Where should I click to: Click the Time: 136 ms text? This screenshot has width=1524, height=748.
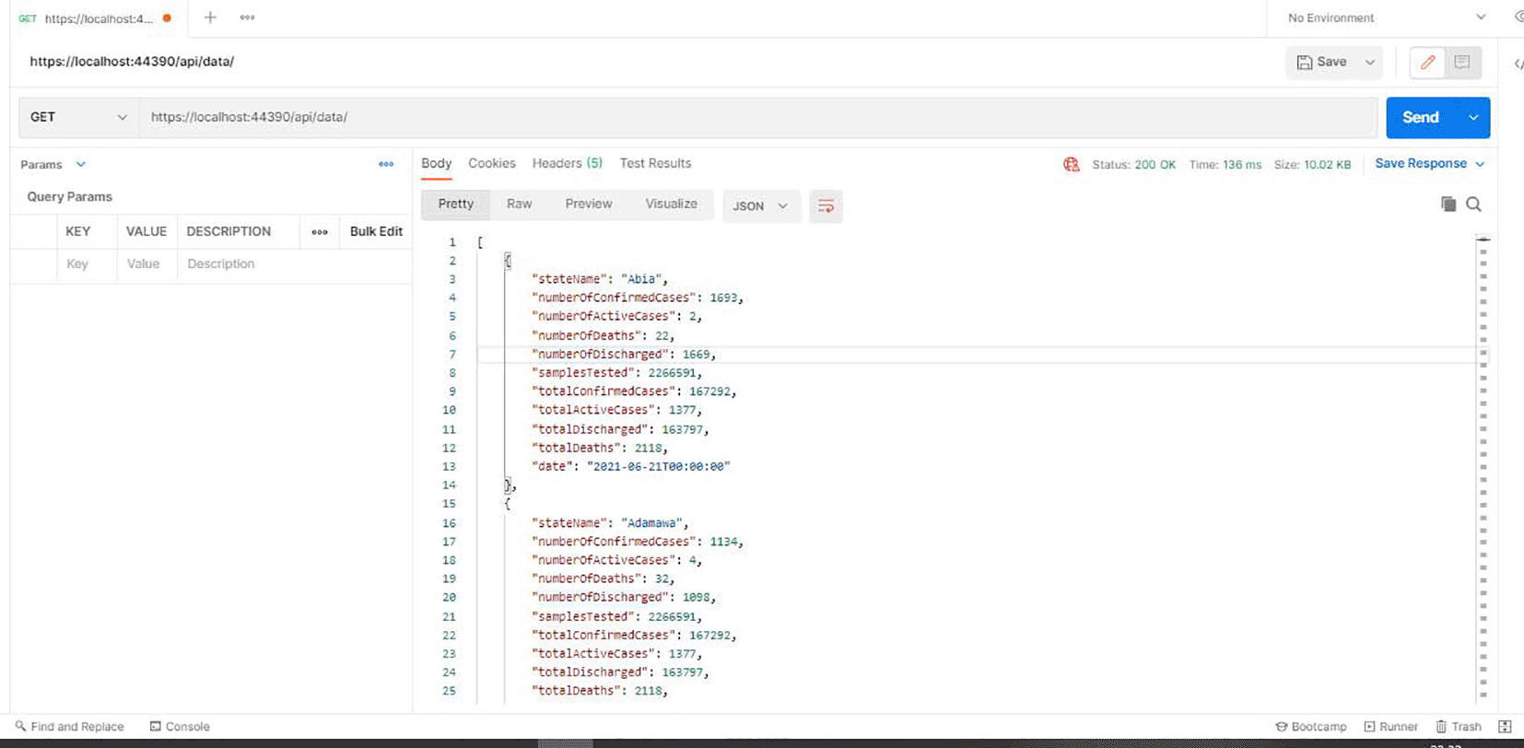pos(1225,165)
